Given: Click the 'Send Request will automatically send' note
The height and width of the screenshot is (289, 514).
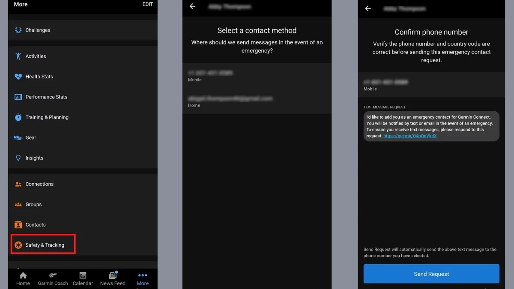Looking at the screenshot, I should 430,253.
